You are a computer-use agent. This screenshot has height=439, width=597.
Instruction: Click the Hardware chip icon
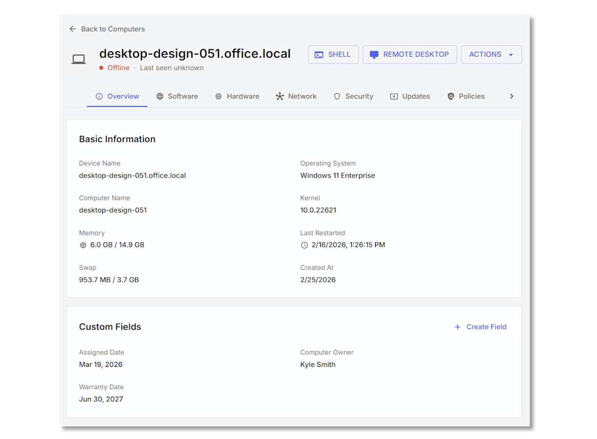click(x=219, y=97)
